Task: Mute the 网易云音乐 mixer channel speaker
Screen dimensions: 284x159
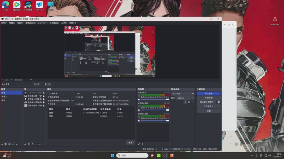Action: (x=139, y=100)
